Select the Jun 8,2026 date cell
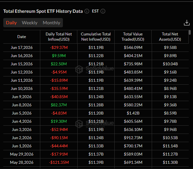Image resolution: width=193 pixels, height=169 pixels. click(x=22, y=105)
